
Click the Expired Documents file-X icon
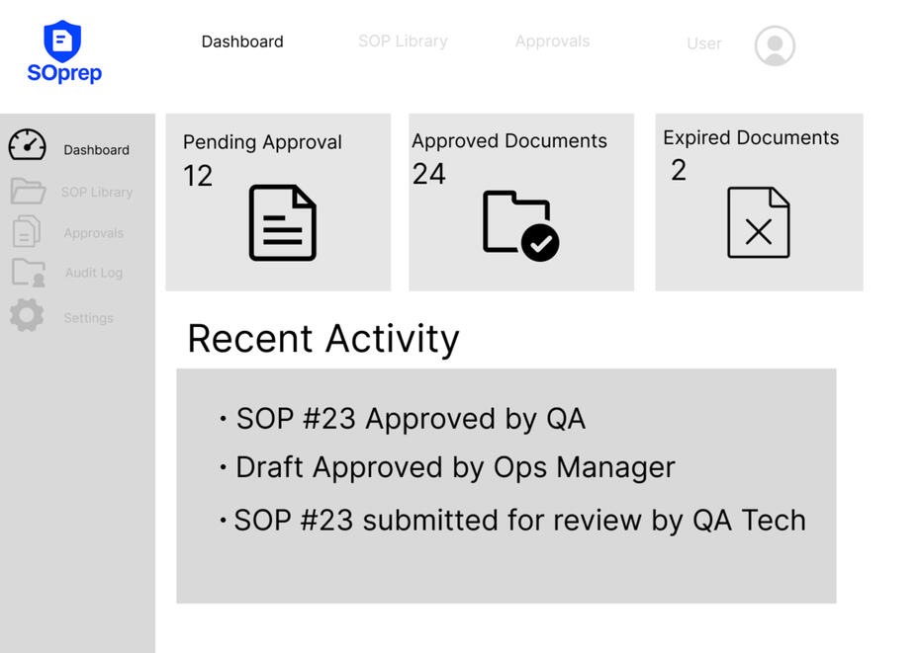click(x=758, y=223)
